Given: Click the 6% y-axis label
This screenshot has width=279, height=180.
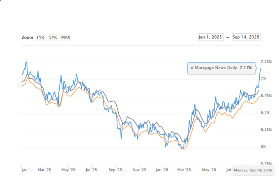Looking at the screenshot, I should (263, 146).
